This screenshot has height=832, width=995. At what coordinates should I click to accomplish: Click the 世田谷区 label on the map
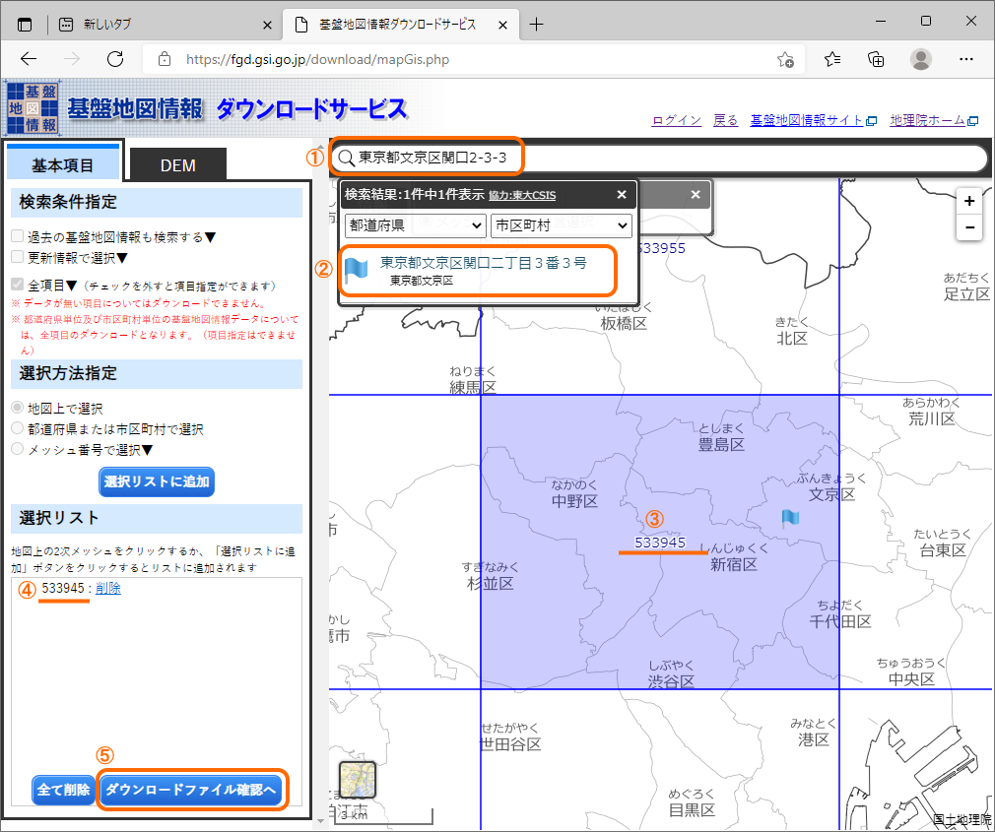(x=509, y=744)
